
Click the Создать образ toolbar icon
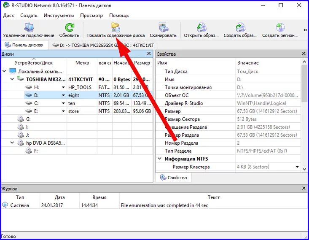[240, 27]
